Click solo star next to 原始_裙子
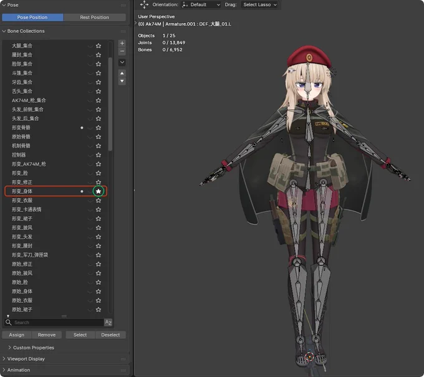The image size is (424, 377). (x=99, y=310)
